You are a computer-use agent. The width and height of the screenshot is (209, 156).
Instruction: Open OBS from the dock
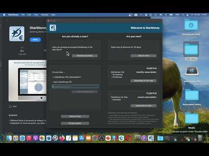click(101, 138)
